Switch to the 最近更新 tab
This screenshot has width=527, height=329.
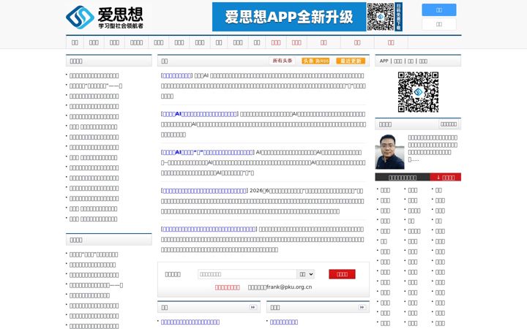(x=351, y=61)
